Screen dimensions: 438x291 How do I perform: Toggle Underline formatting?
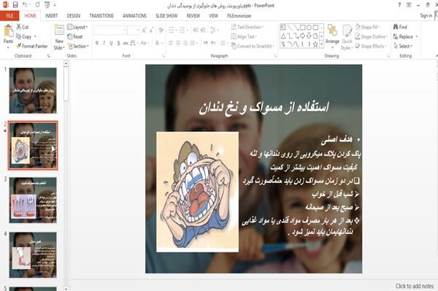(x=111, y=43)
